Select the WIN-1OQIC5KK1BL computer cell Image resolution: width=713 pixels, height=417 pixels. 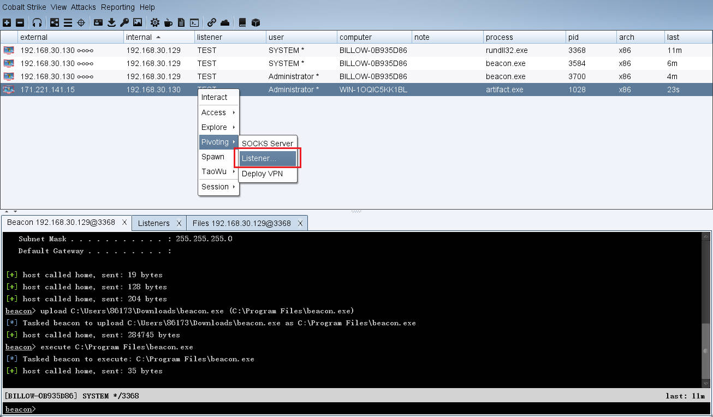point(374,90)
